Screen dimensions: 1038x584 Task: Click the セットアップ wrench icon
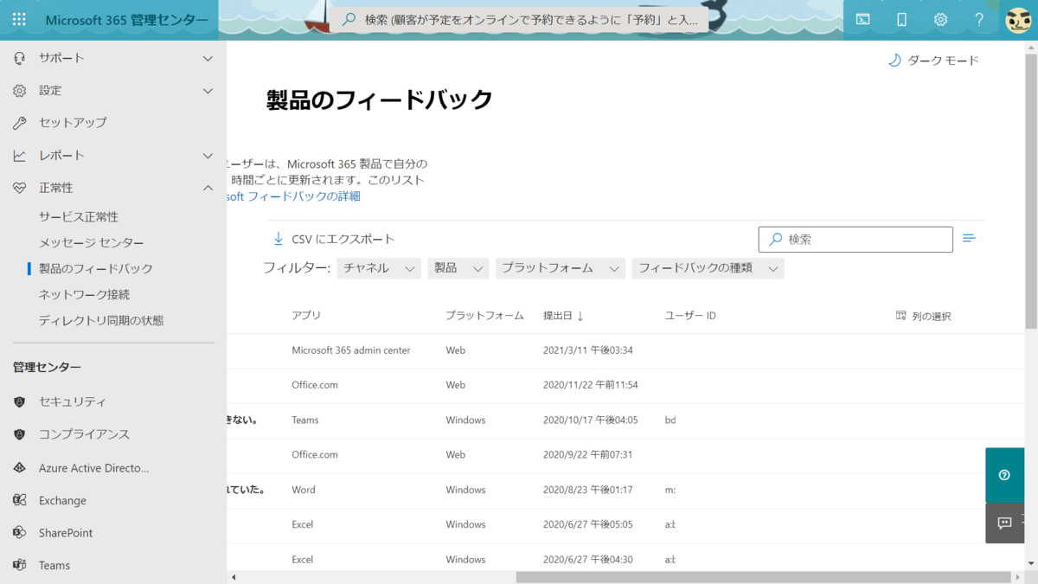tap(19, 123)
